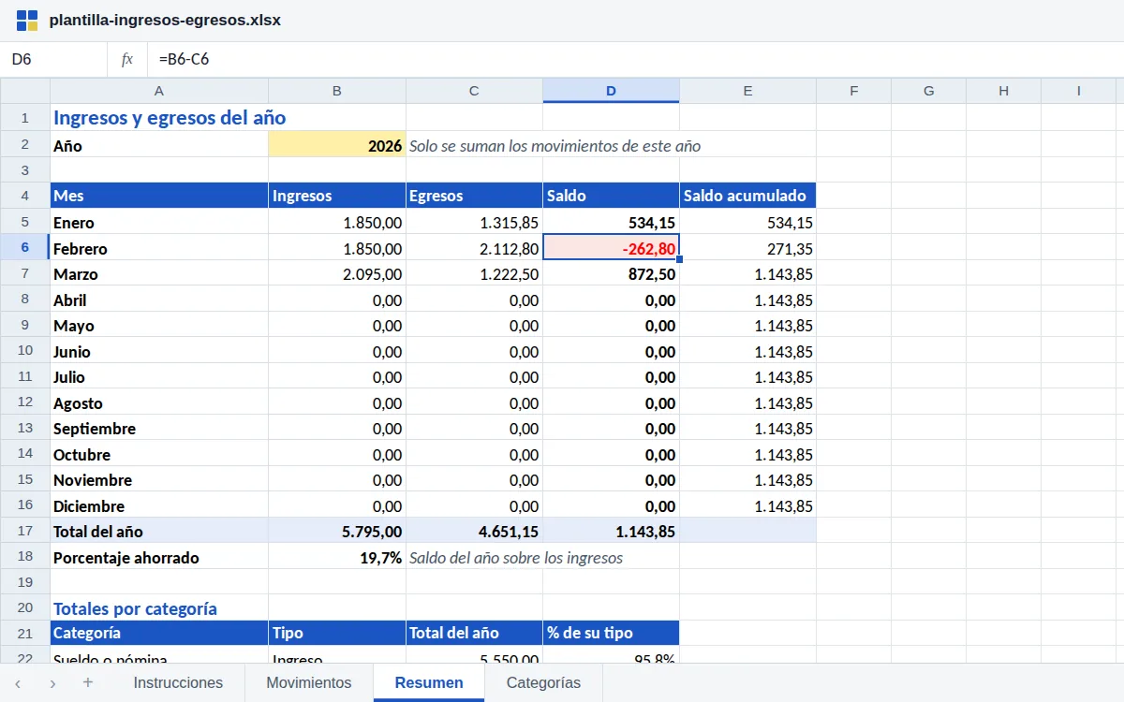The height and width of the screenshot is (702, 1124).
Task: Click the 'Categoría' header cell
Action: (159, 633)
